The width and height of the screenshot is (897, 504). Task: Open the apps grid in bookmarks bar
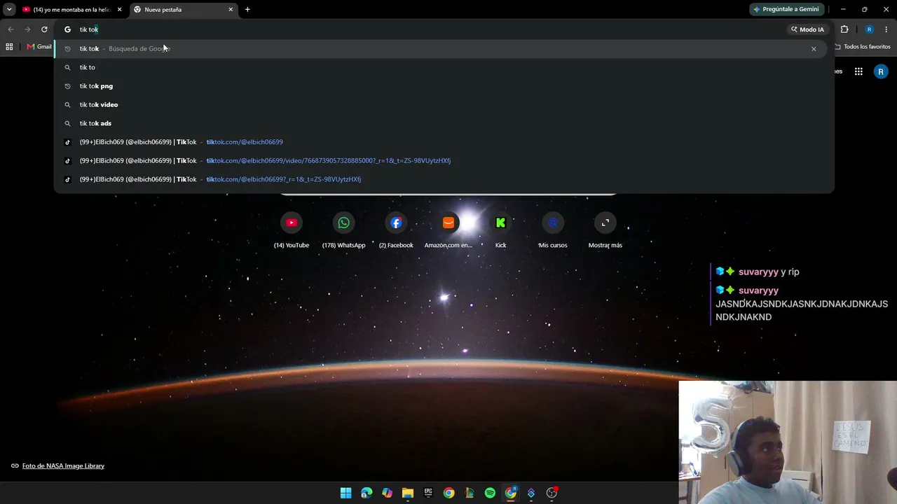[9, 47]
